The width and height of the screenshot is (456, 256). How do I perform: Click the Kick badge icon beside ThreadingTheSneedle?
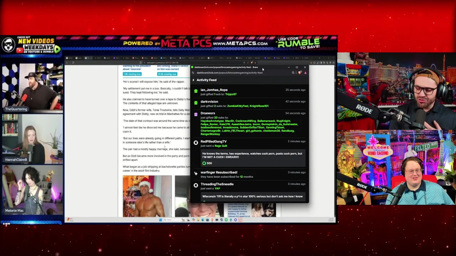(196, 185)
